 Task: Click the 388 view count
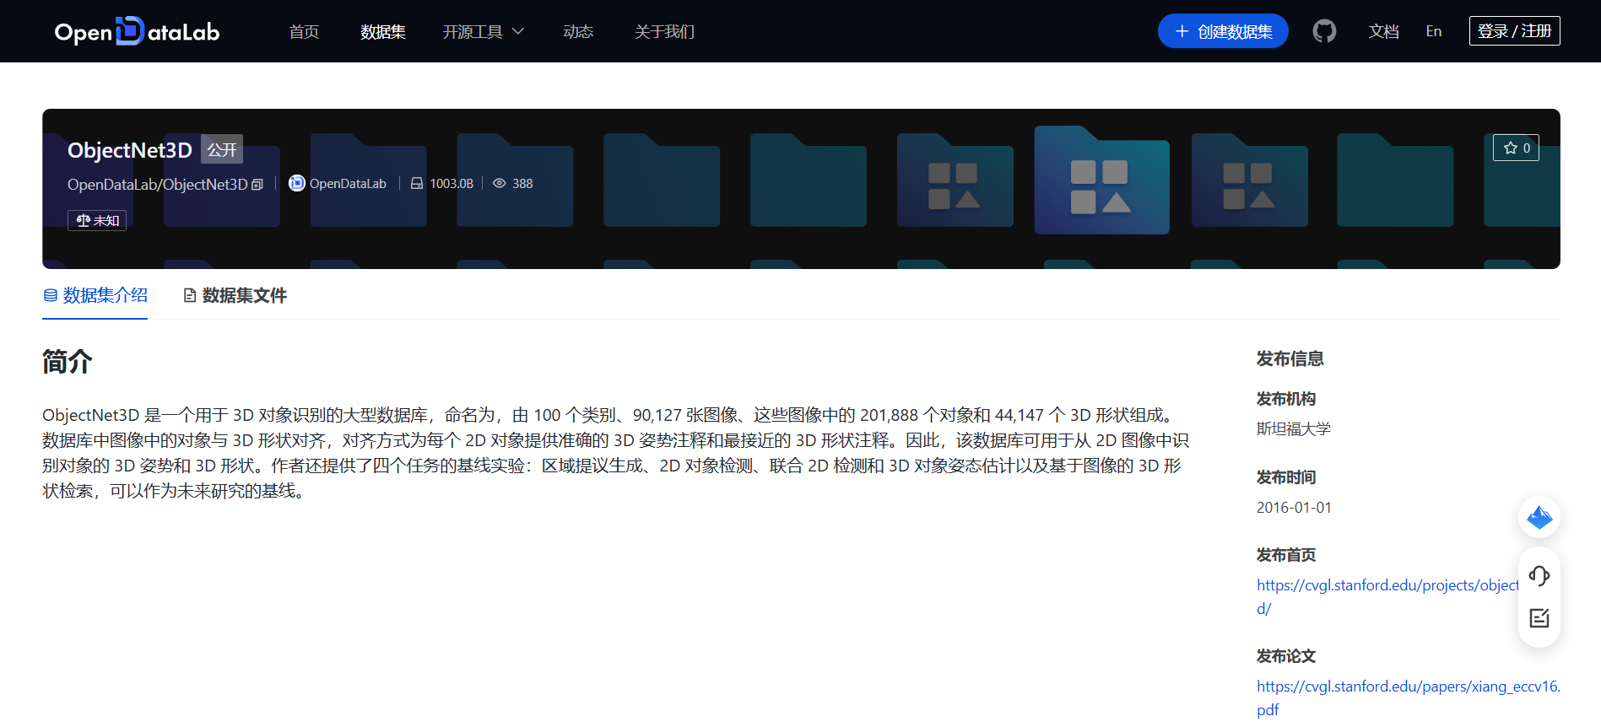pos(522,183)
